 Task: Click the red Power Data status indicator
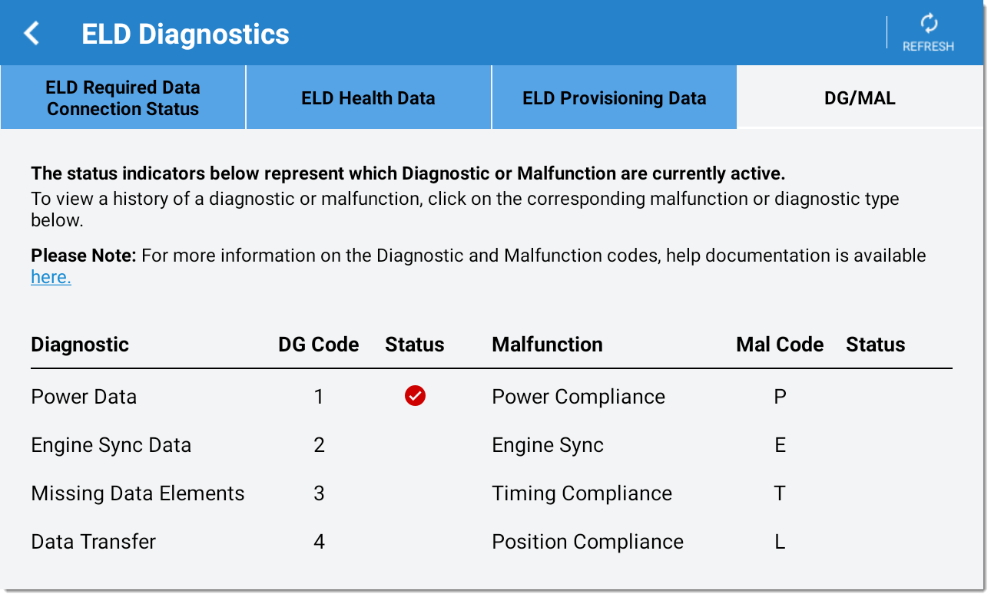[x=415, y=396]
